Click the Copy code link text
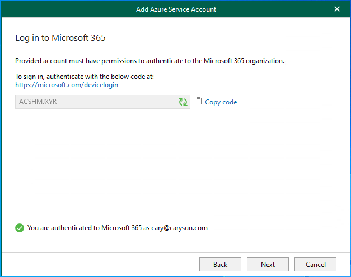 click(x=221, y=102)
